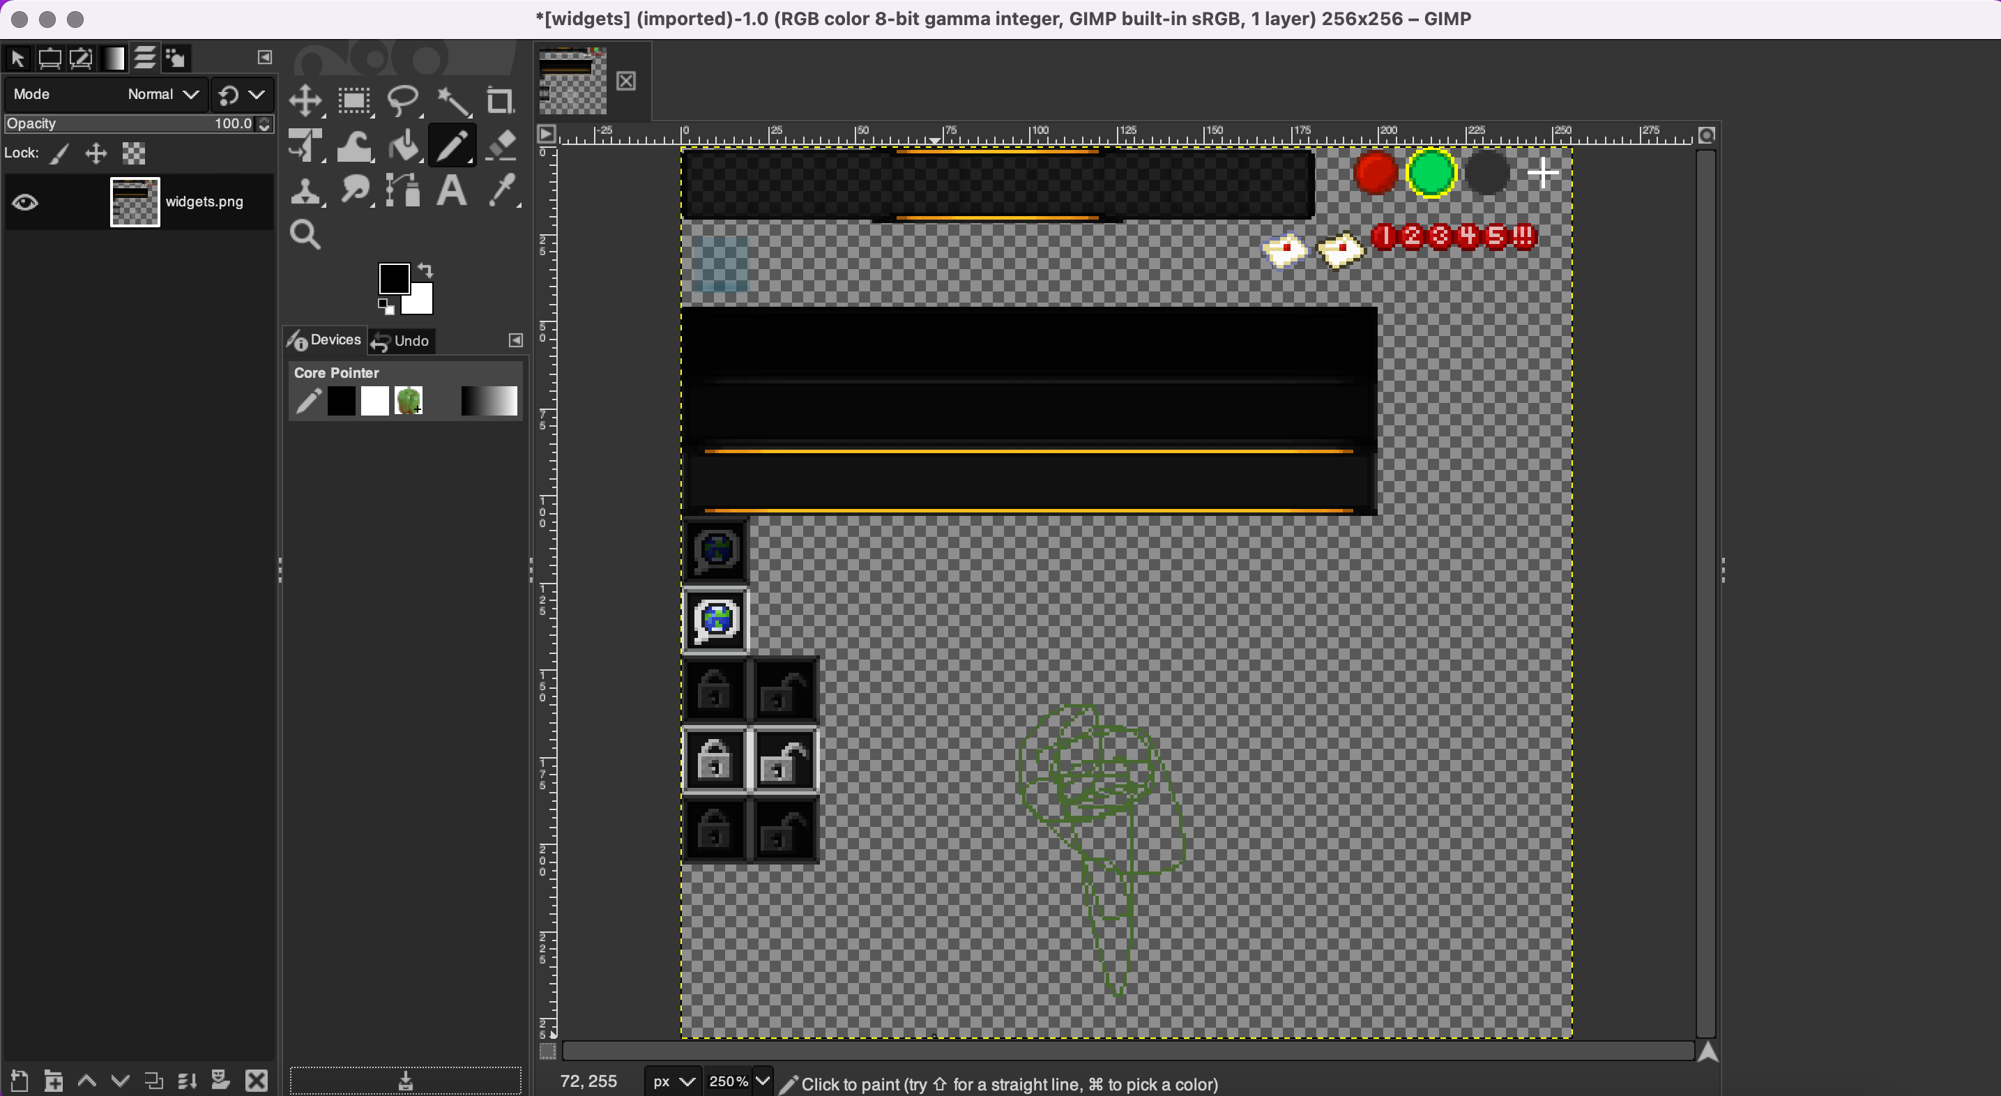2001x1096 pixels.
Task: Open the px unit dropdown
Action: click(673, 1081)
